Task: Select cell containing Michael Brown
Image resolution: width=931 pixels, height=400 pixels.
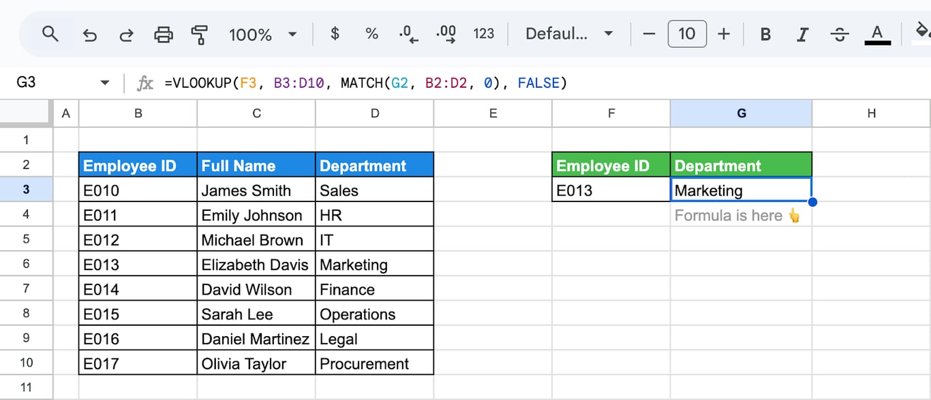Action: pyautogui.click(x=256, y=239)
